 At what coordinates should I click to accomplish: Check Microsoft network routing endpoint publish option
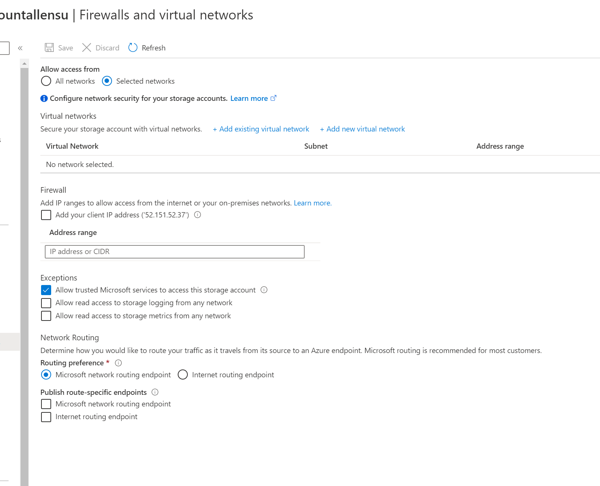[x=46, y=404]
